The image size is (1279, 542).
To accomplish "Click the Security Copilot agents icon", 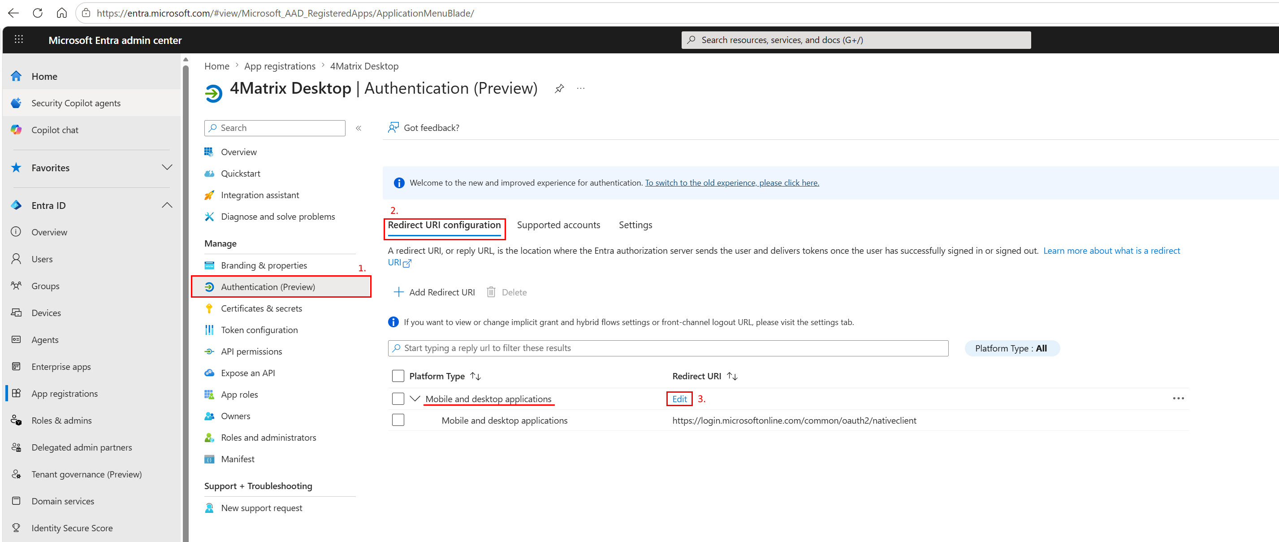I will pyautogui.click(x=17, y=103).
